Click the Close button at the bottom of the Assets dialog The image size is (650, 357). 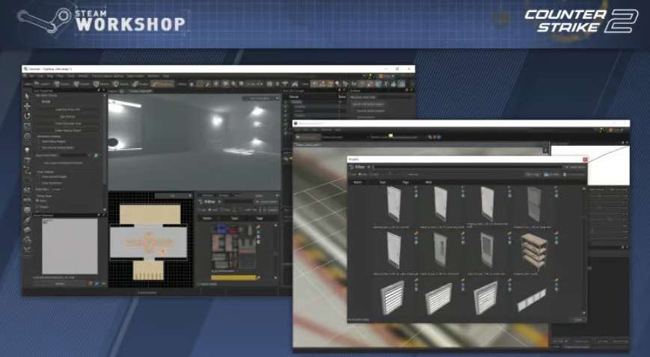tap(578, 320)
